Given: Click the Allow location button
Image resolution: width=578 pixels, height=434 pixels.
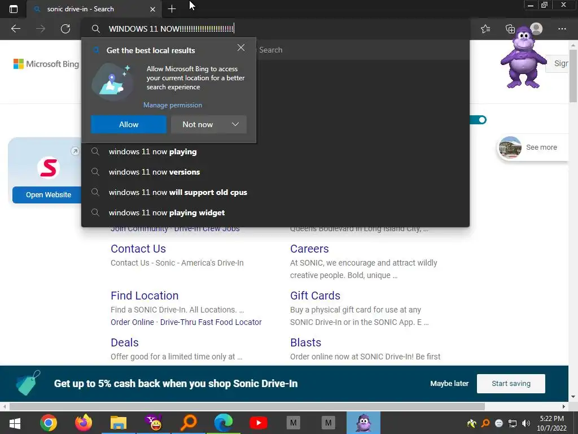Looking at the screenshot, I should [129, 124].
